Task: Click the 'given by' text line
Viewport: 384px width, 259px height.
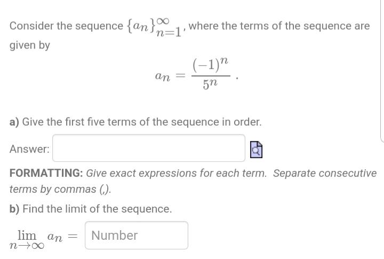Action: coord(30,45)
